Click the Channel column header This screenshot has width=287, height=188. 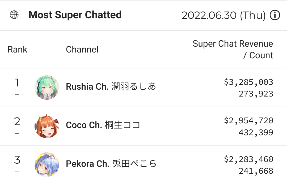pyautogui.click(x=82, y=49)
